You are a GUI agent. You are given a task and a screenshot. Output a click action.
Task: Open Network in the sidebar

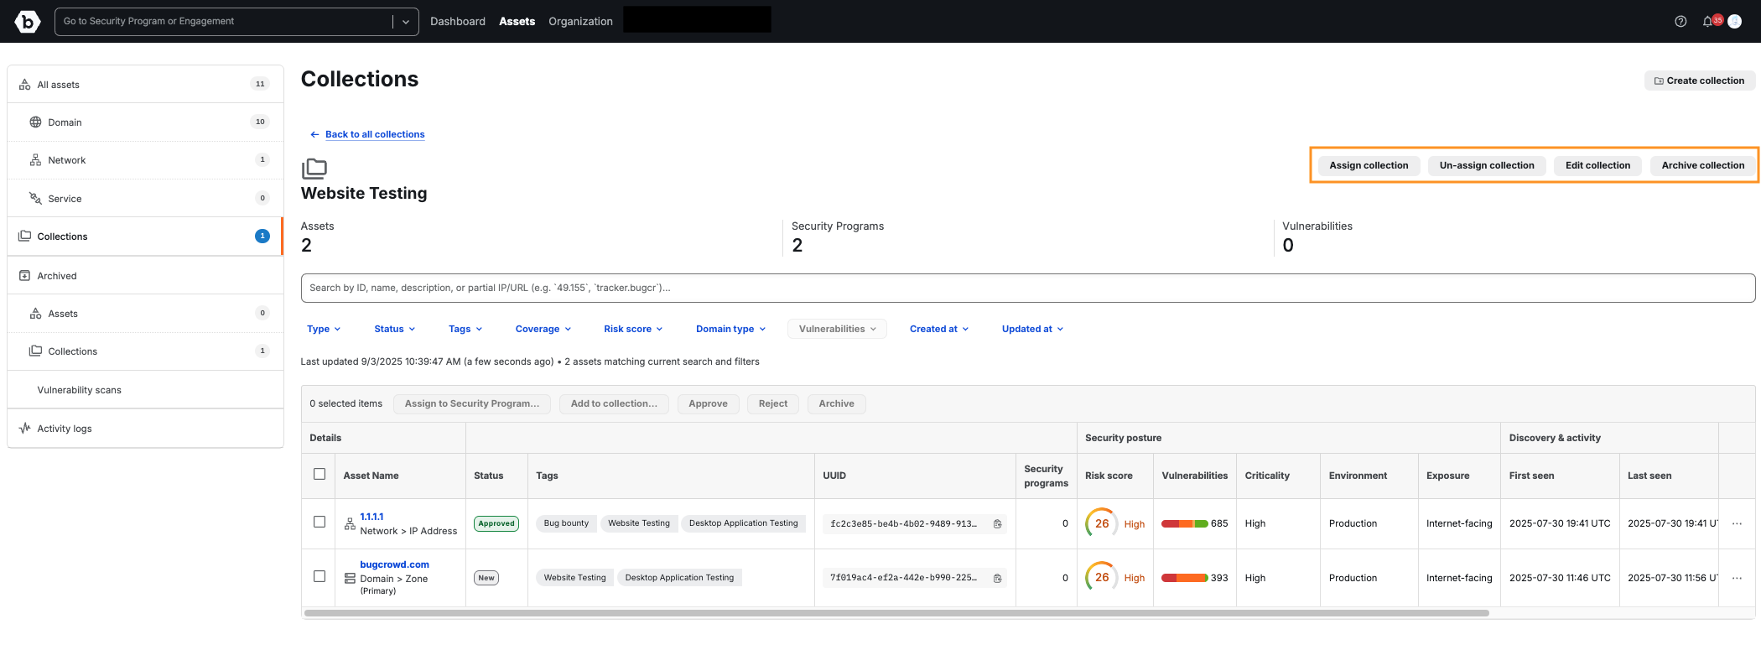click(x=145, y=160)
